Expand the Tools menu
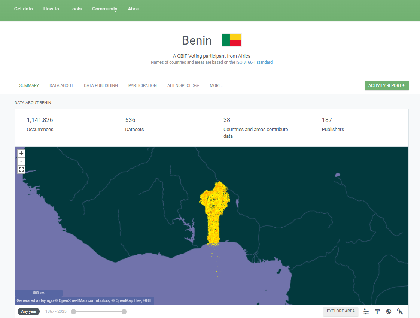Image resolution: width=420 pixels, height=318 pixels. (75, 9)
